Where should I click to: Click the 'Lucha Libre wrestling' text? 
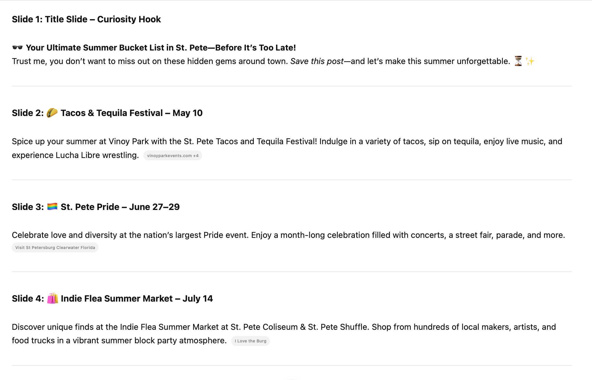point(97,155)
